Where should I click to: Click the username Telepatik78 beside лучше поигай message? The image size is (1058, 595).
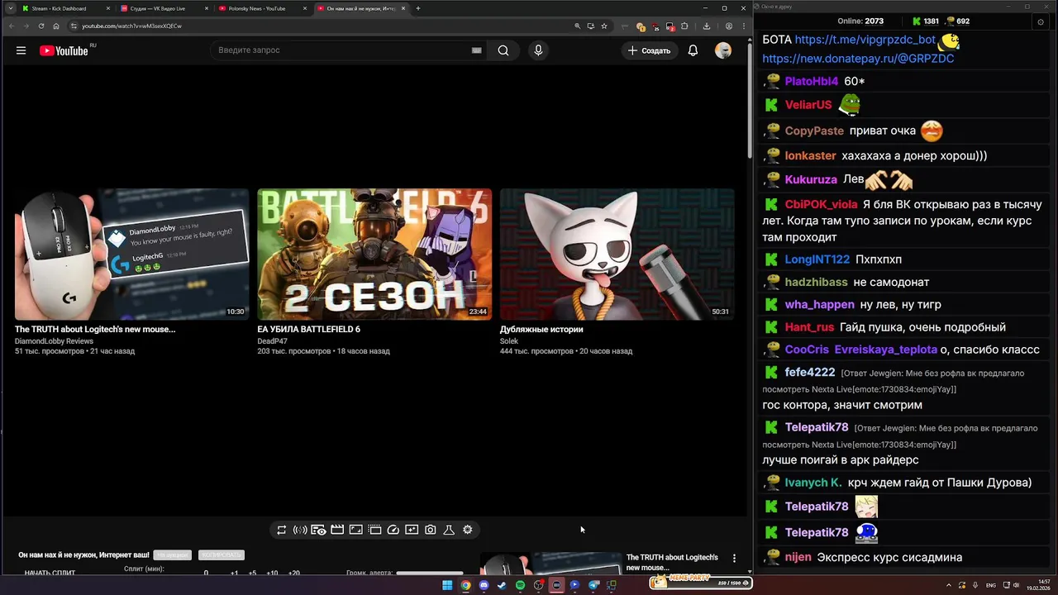pyautogui.click(x=817, y=427)
